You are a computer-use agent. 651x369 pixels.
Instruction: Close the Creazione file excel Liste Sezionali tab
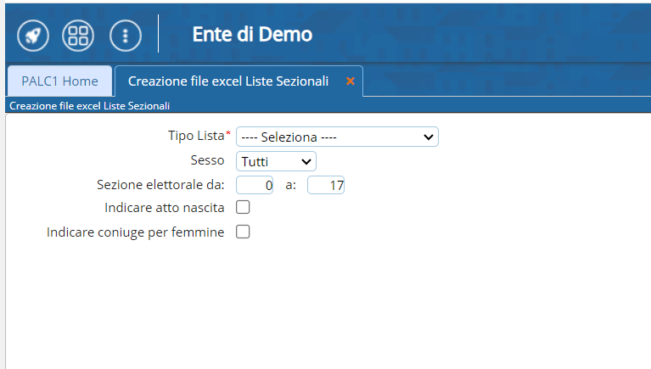point(350,81)
